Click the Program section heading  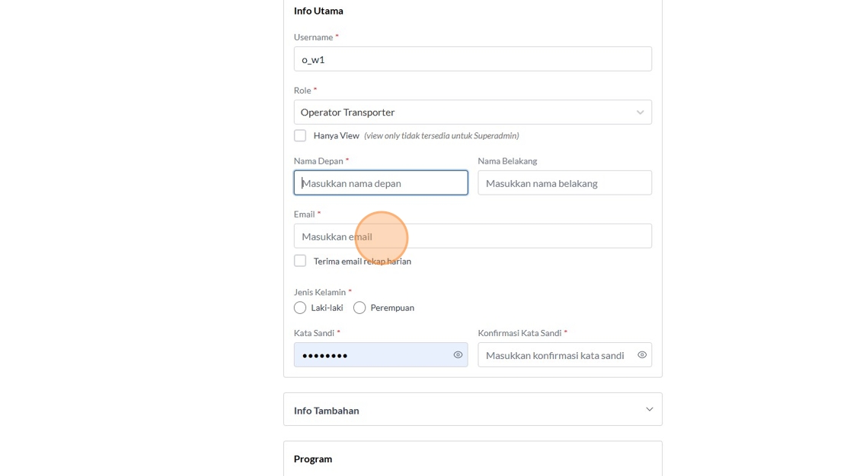click(313, 459)
